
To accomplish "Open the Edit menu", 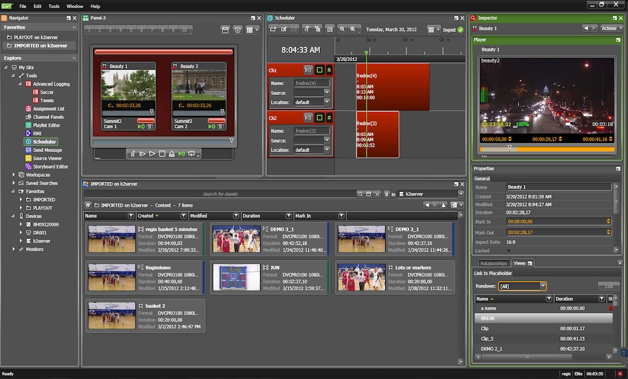I will click(x=37, y=6).
